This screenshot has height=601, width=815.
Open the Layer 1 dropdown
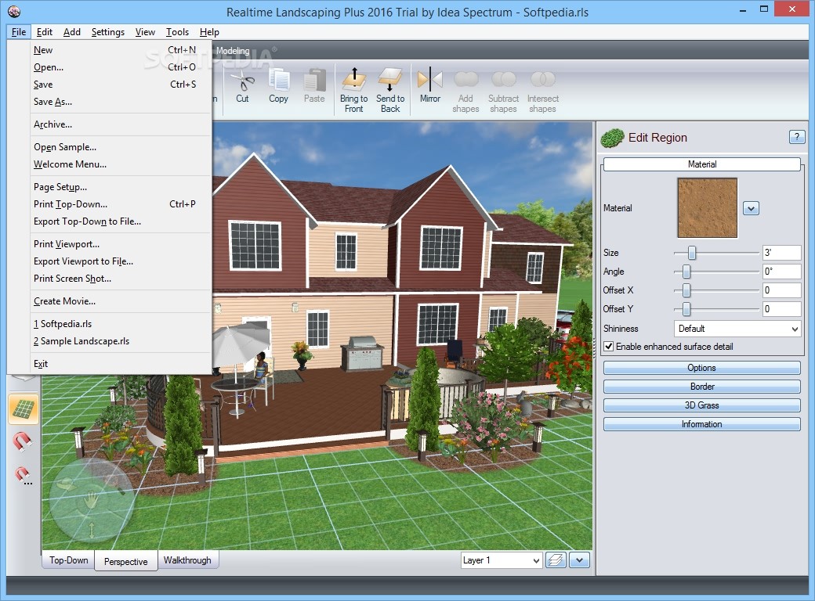coord(501,560)
